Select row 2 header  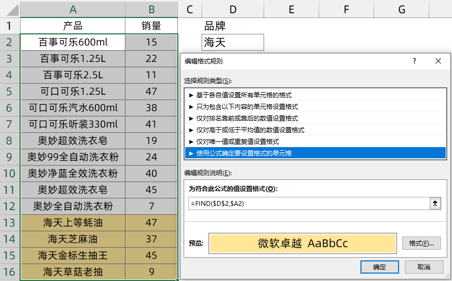pyautogui.click(x=10, y=42)
